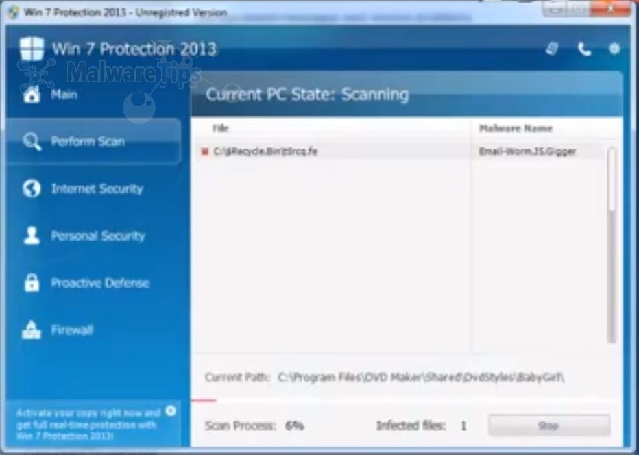Switch to Internet Security section
This screenshot has height=455, width=639.
(x=97, y=188)
